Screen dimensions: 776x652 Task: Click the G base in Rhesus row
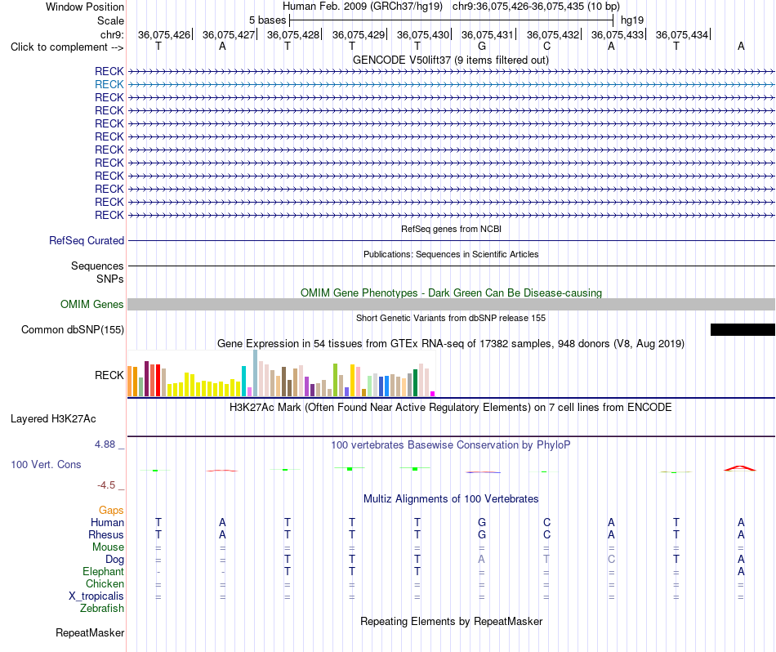482,534
